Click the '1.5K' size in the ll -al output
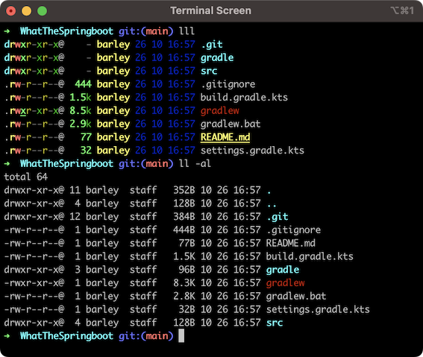The height and width of the screenshot is (357, 423). click(184, 256)
